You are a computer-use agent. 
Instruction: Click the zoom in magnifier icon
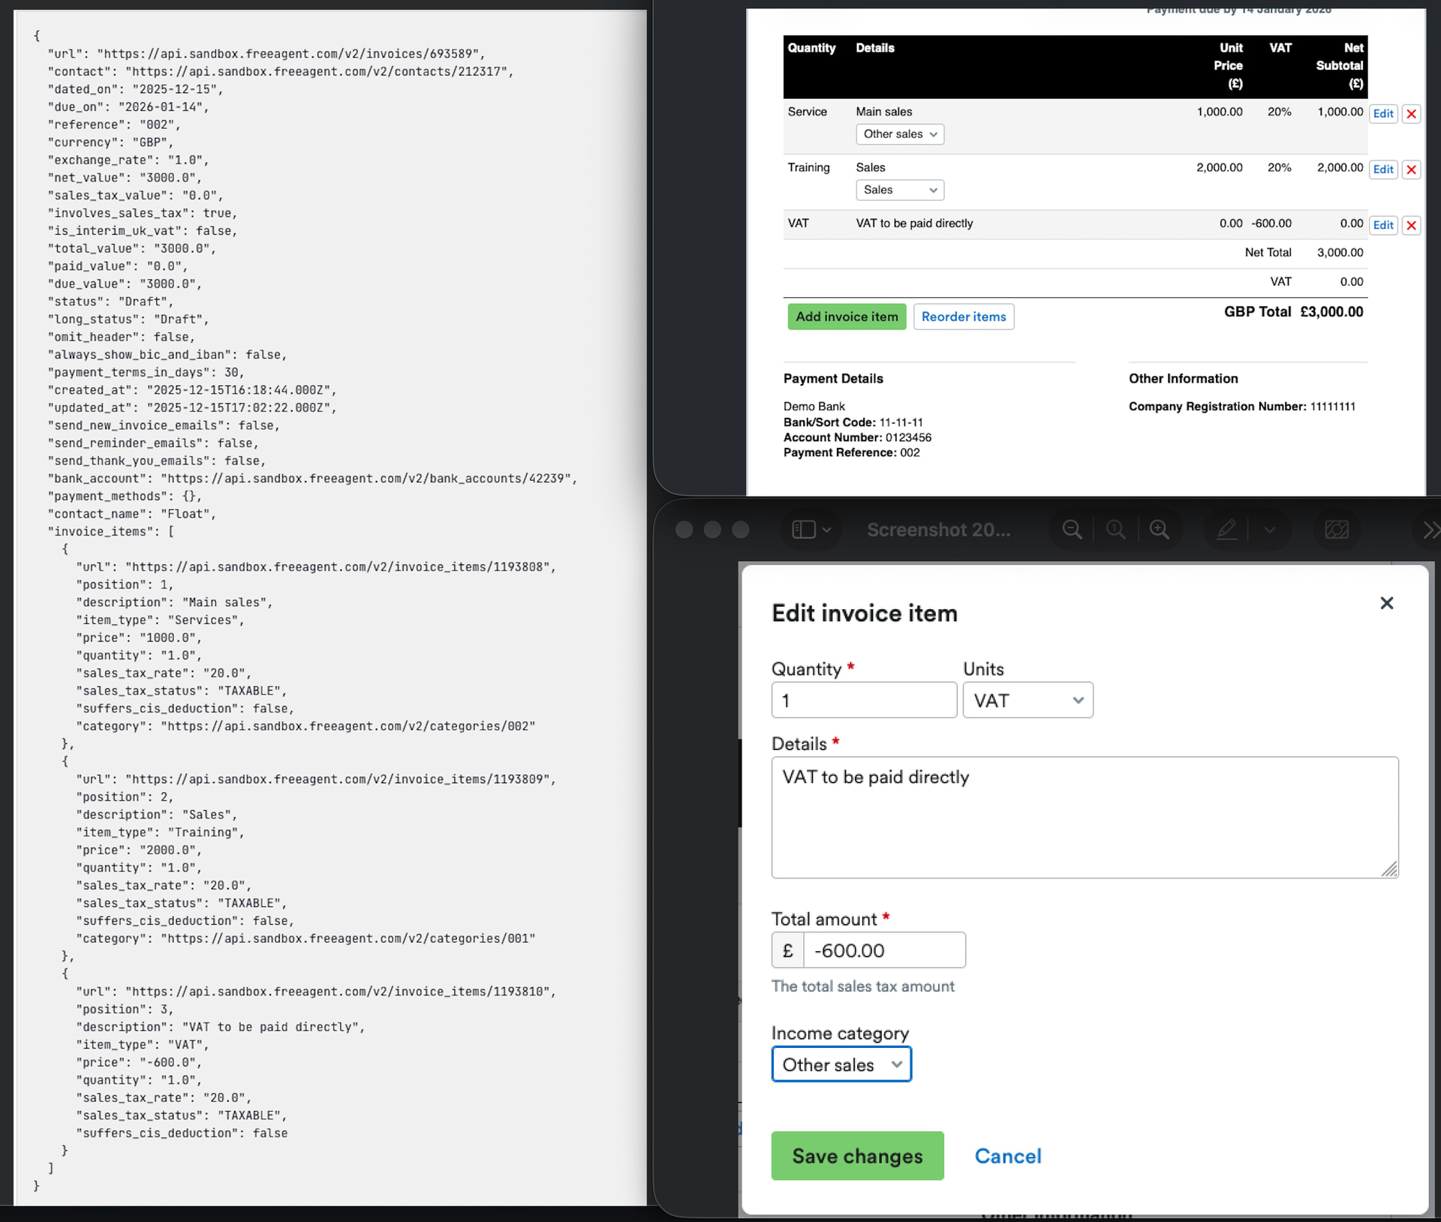pos(1159,530)
